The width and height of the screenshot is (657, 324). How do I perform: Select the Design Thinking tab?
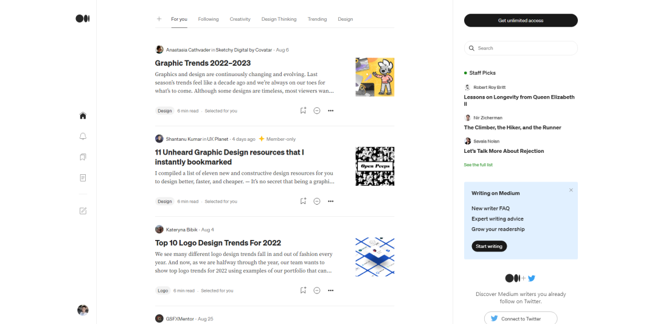tap(279, 19)
